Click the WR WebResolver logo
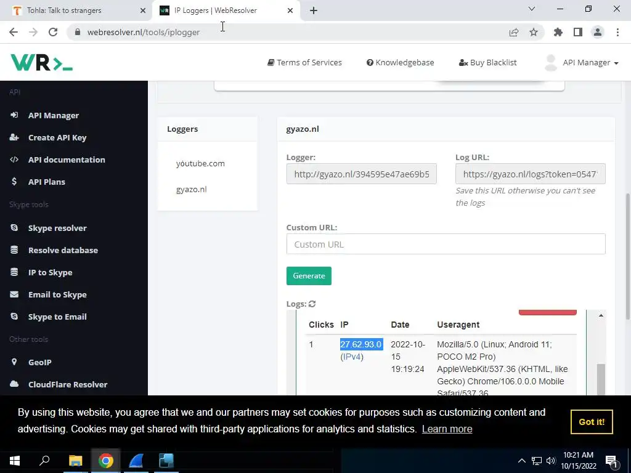Image resolution: width=631 pixels, height=473 pixels. (x=41, y=62)
